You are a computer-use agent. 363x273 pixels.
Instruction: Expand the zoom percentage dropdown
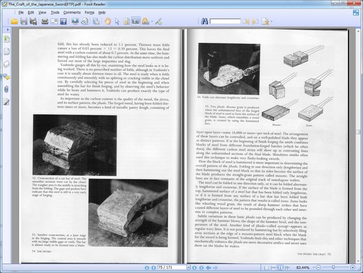[315, 267]
